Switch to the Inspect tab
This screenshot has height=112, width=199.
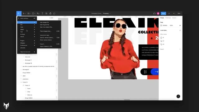174,18
